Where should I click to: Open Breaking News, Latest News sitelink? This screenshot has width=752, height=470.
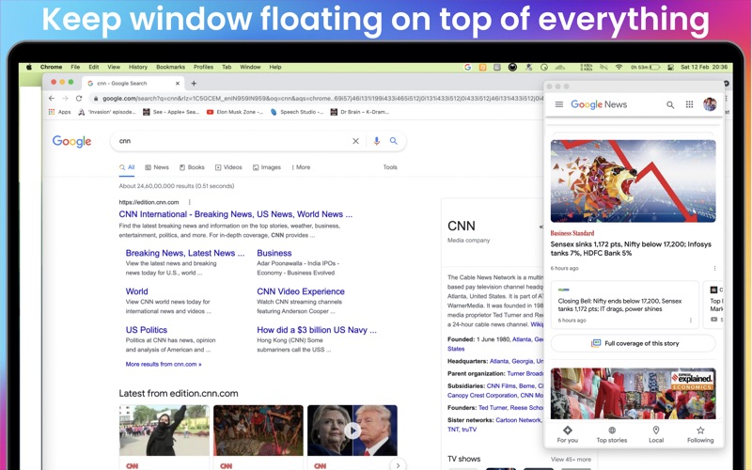[x=184, y=253]
